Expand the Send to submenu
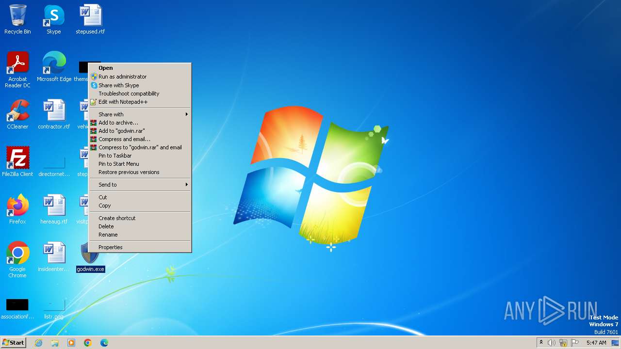Viewport: 621px width, 349px height. tap(140, 185)
